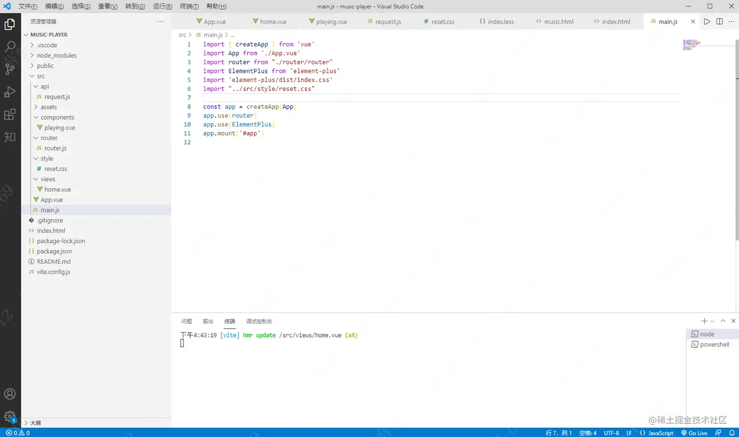
Task: Change the UTF-8 file encoding
Action: pyautogui.click(x=611, y=433)
